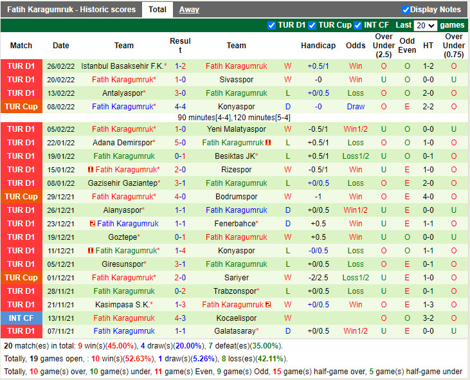Click the date 07/11/21
470x380 pixels.
pyautogui.click(x=61, y=331)
